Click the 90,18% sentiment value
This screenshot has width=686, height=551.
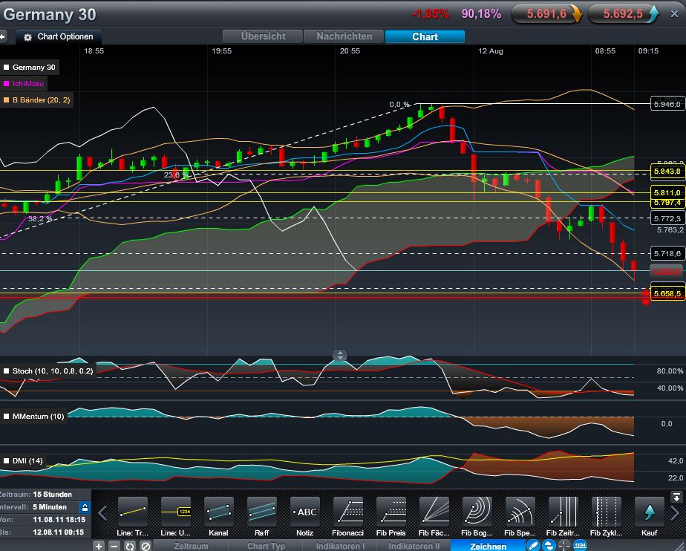(x=481, y=14)
